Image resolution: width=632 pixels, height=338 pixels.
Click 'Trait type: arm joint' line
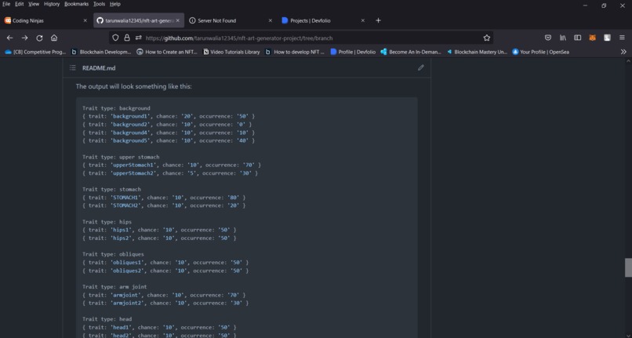pos(114,287)
